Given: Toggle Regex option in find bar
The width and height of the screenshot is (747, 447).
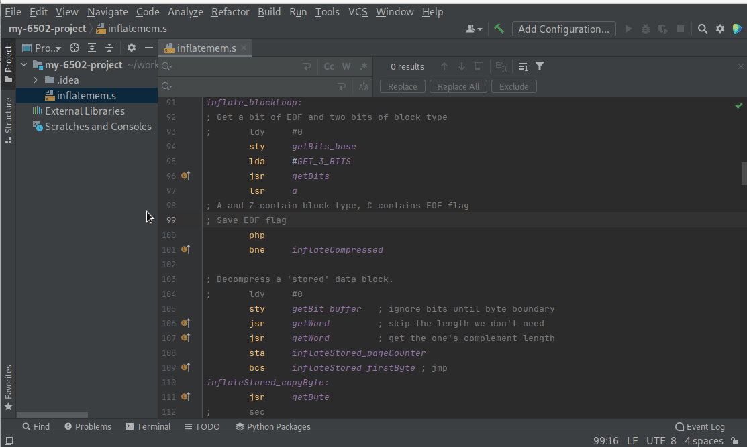Looking at the screenshot, I should click(x=364, y=66).
